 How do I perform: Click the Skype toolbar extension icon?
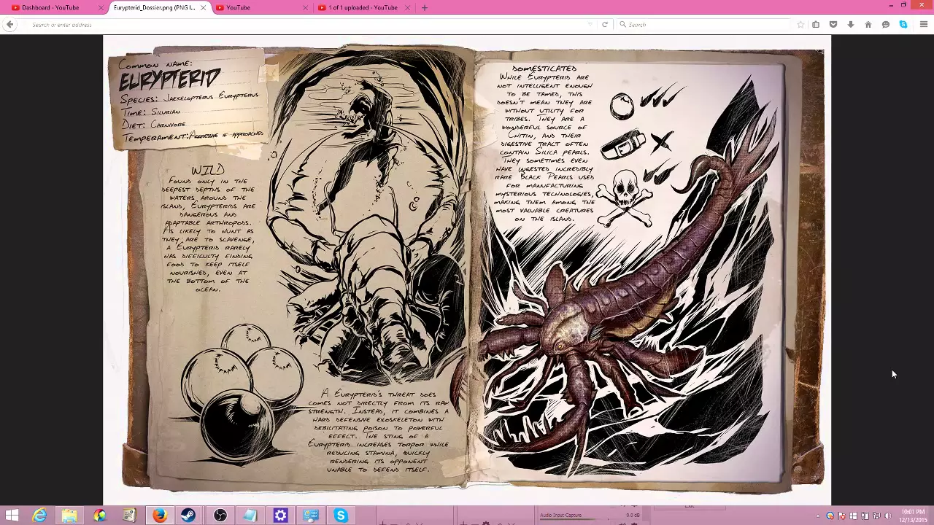(903, 24)
